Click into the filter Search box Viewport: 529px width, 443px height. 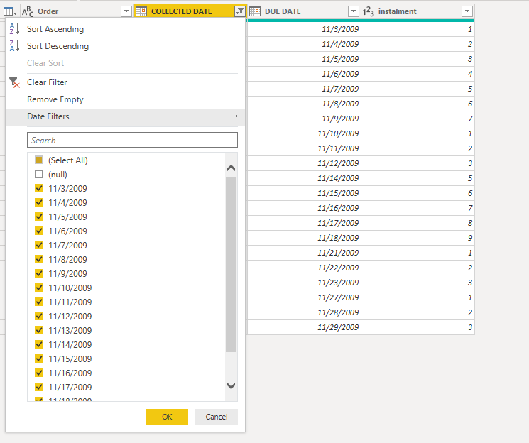coord(132,140)
